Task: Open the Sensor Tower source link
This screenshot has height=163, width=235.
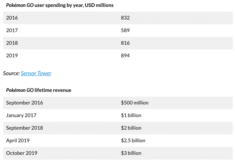Action: 36,73
